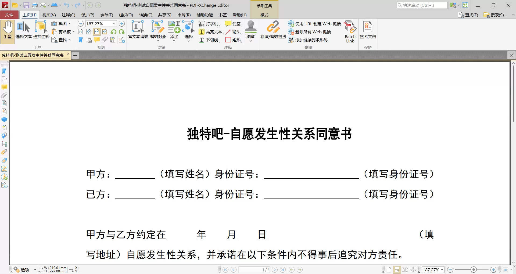Enable two-page layout in the status bar

(x=406, y=270)
